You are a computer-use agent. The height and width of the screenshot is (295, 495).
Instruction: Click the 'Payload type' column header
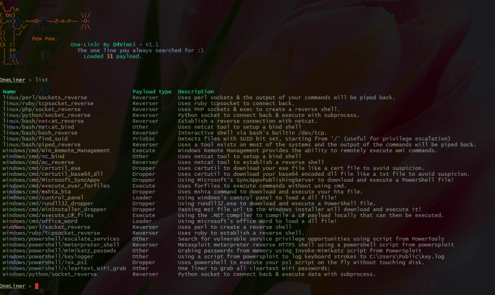pyautogui.click(x=152, y=91)
